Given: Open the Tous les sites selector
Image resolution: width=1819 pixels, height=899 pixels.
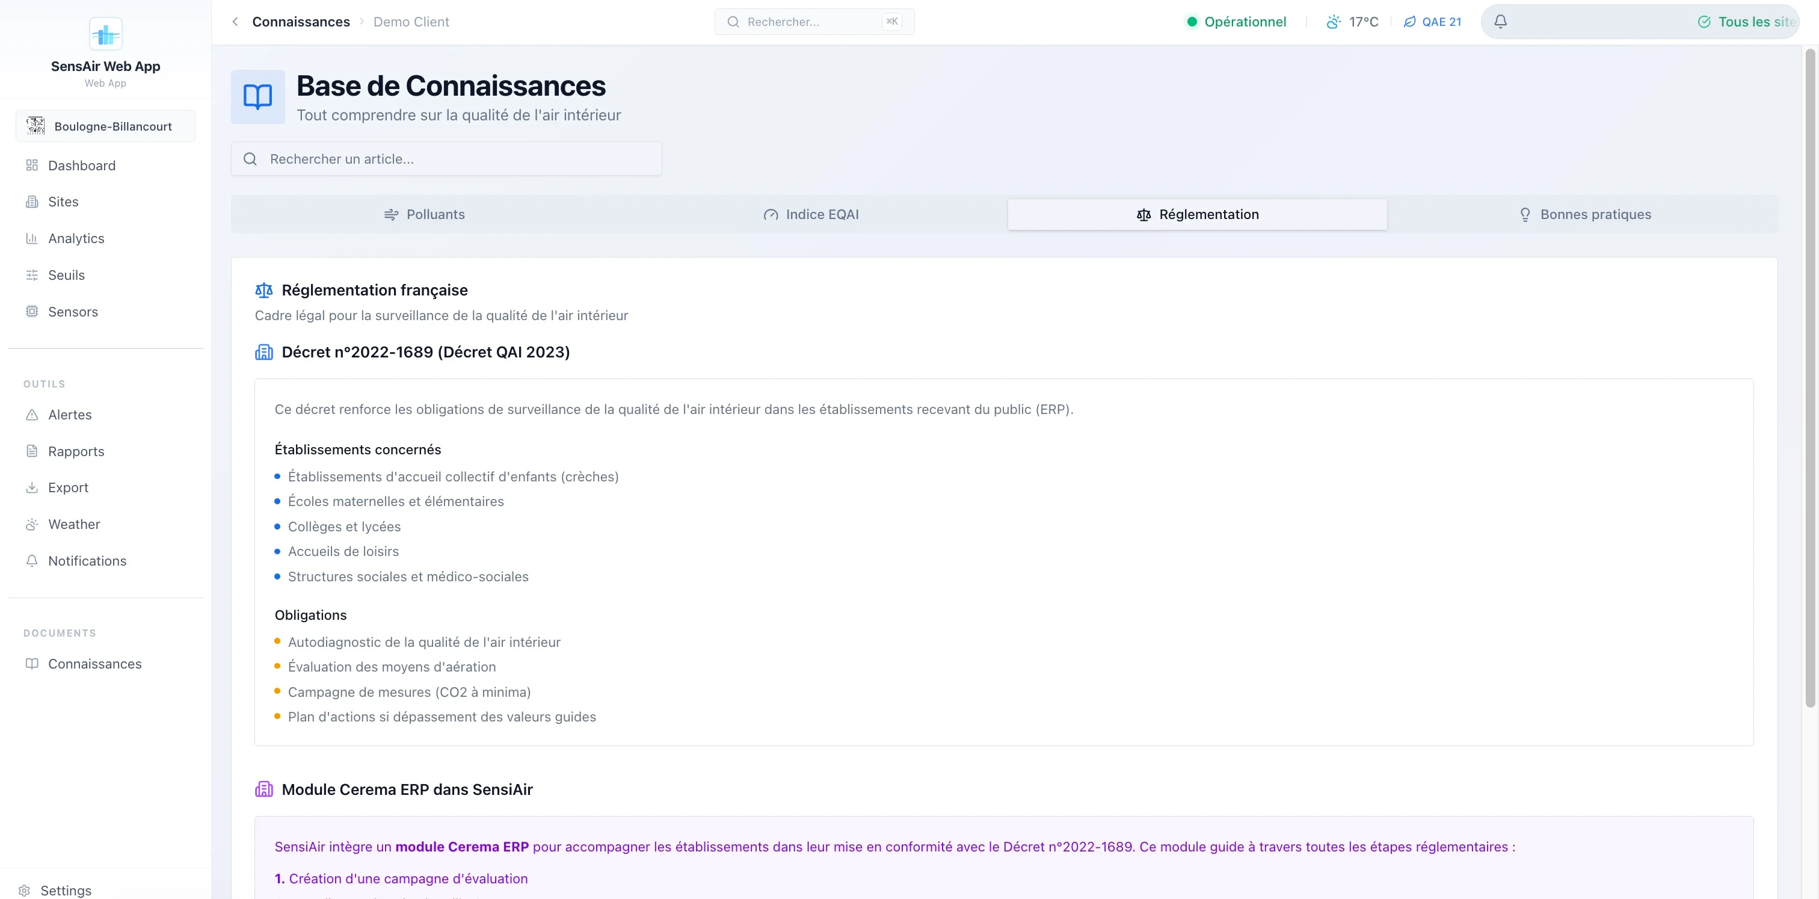Looking at the screenshot, I should 1747,22.
